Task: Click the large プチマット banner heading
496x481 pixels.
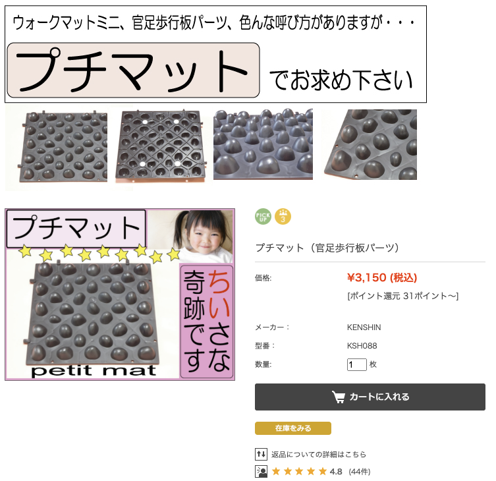Action: pyautogui.click(x=133, y=71)
